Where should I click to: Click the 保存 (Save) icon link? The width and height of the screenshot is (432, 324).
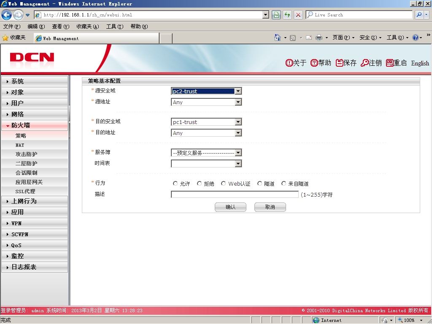346,63
